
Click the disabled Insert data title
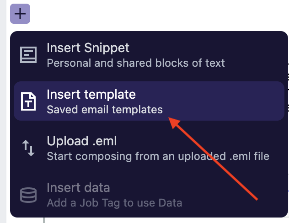[x=78, y=188]
